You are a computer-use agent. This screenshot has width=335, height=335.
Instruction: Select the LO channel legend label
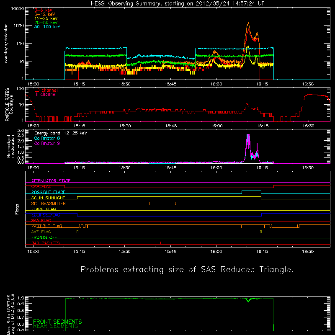point(46,90)
